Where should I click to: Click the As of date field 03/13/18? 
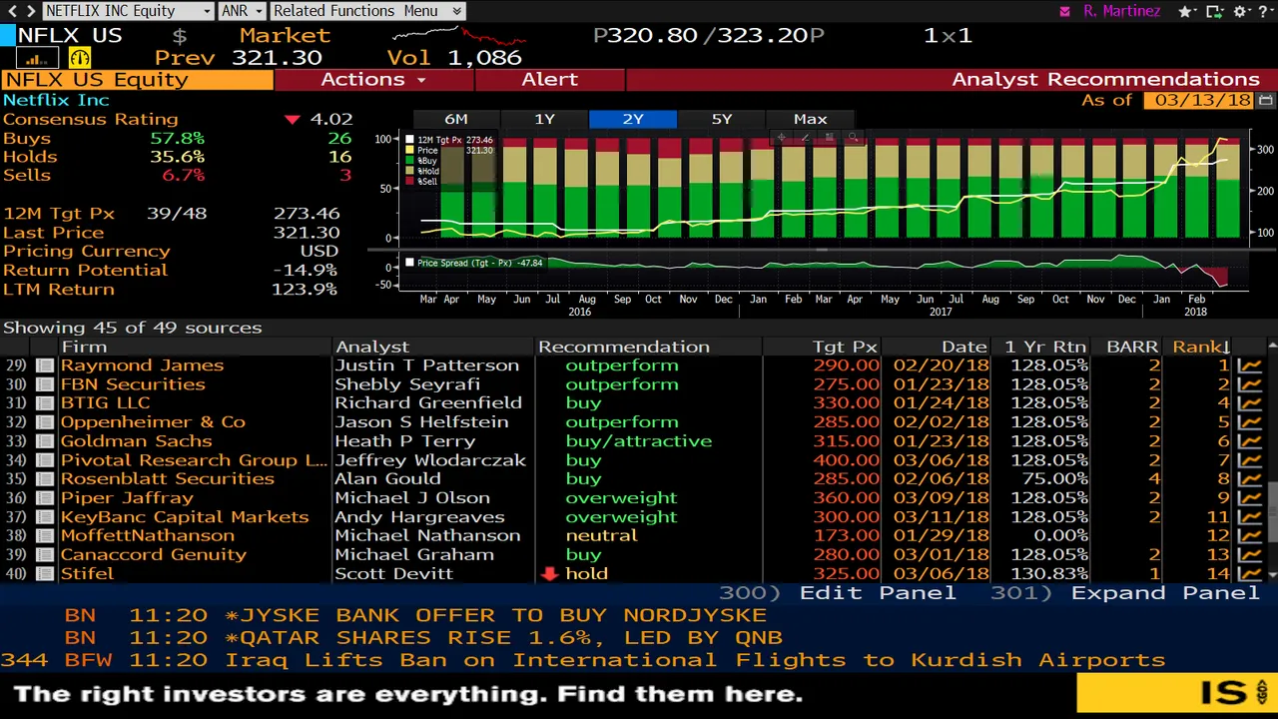point(1200,100)
